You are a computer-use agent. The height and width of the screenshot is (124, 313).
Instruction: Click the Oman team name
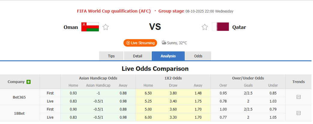pos(71,27)
